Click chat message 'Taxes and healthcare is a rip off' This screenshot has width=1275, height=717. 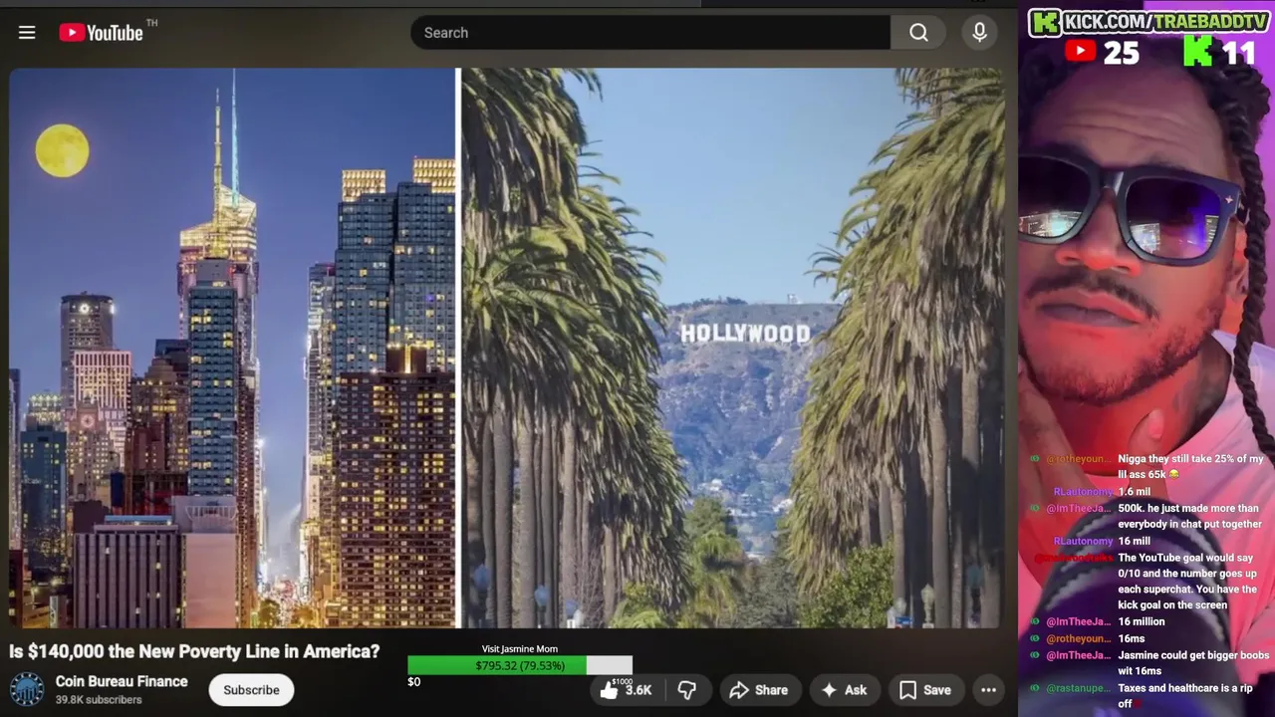point(1184,695)
